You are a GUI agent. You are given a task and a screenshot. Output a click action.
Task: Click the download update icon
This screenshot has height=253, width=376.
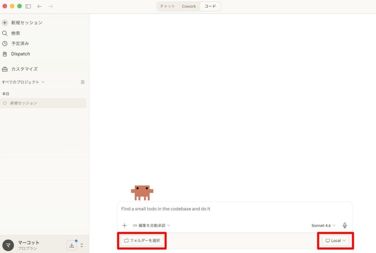(x=72, y=245)
